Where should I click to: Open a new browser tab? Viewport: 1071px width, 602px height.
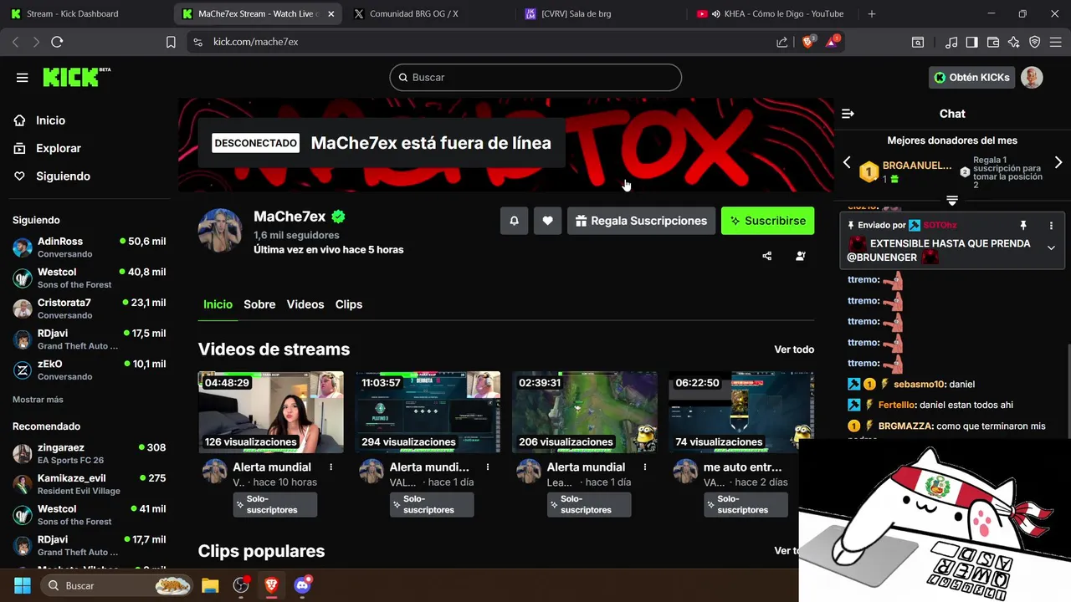871,13
